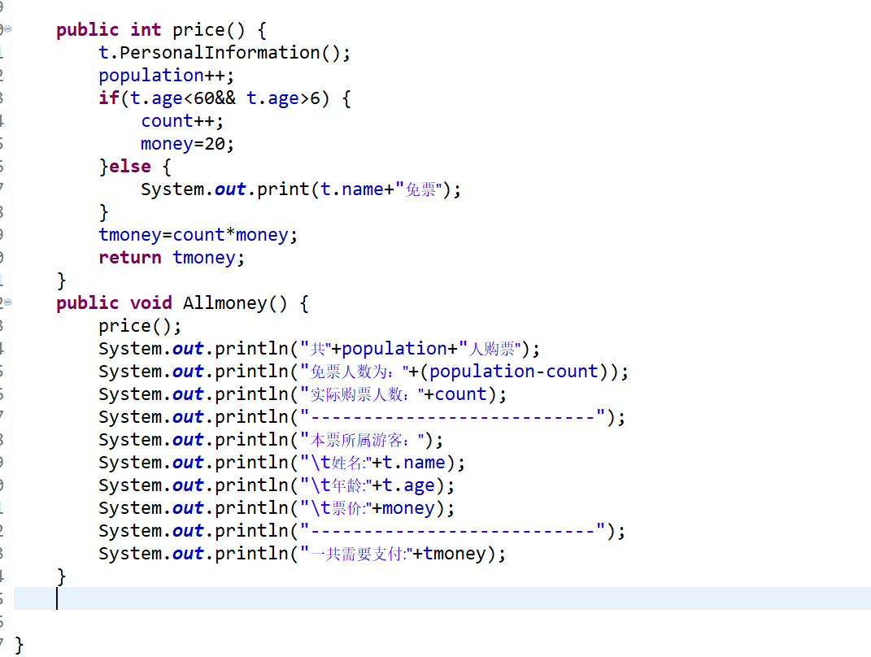Click the 'money=20;' assignment
The width and height of the screenshot is (871, 657).
point(187,144)
